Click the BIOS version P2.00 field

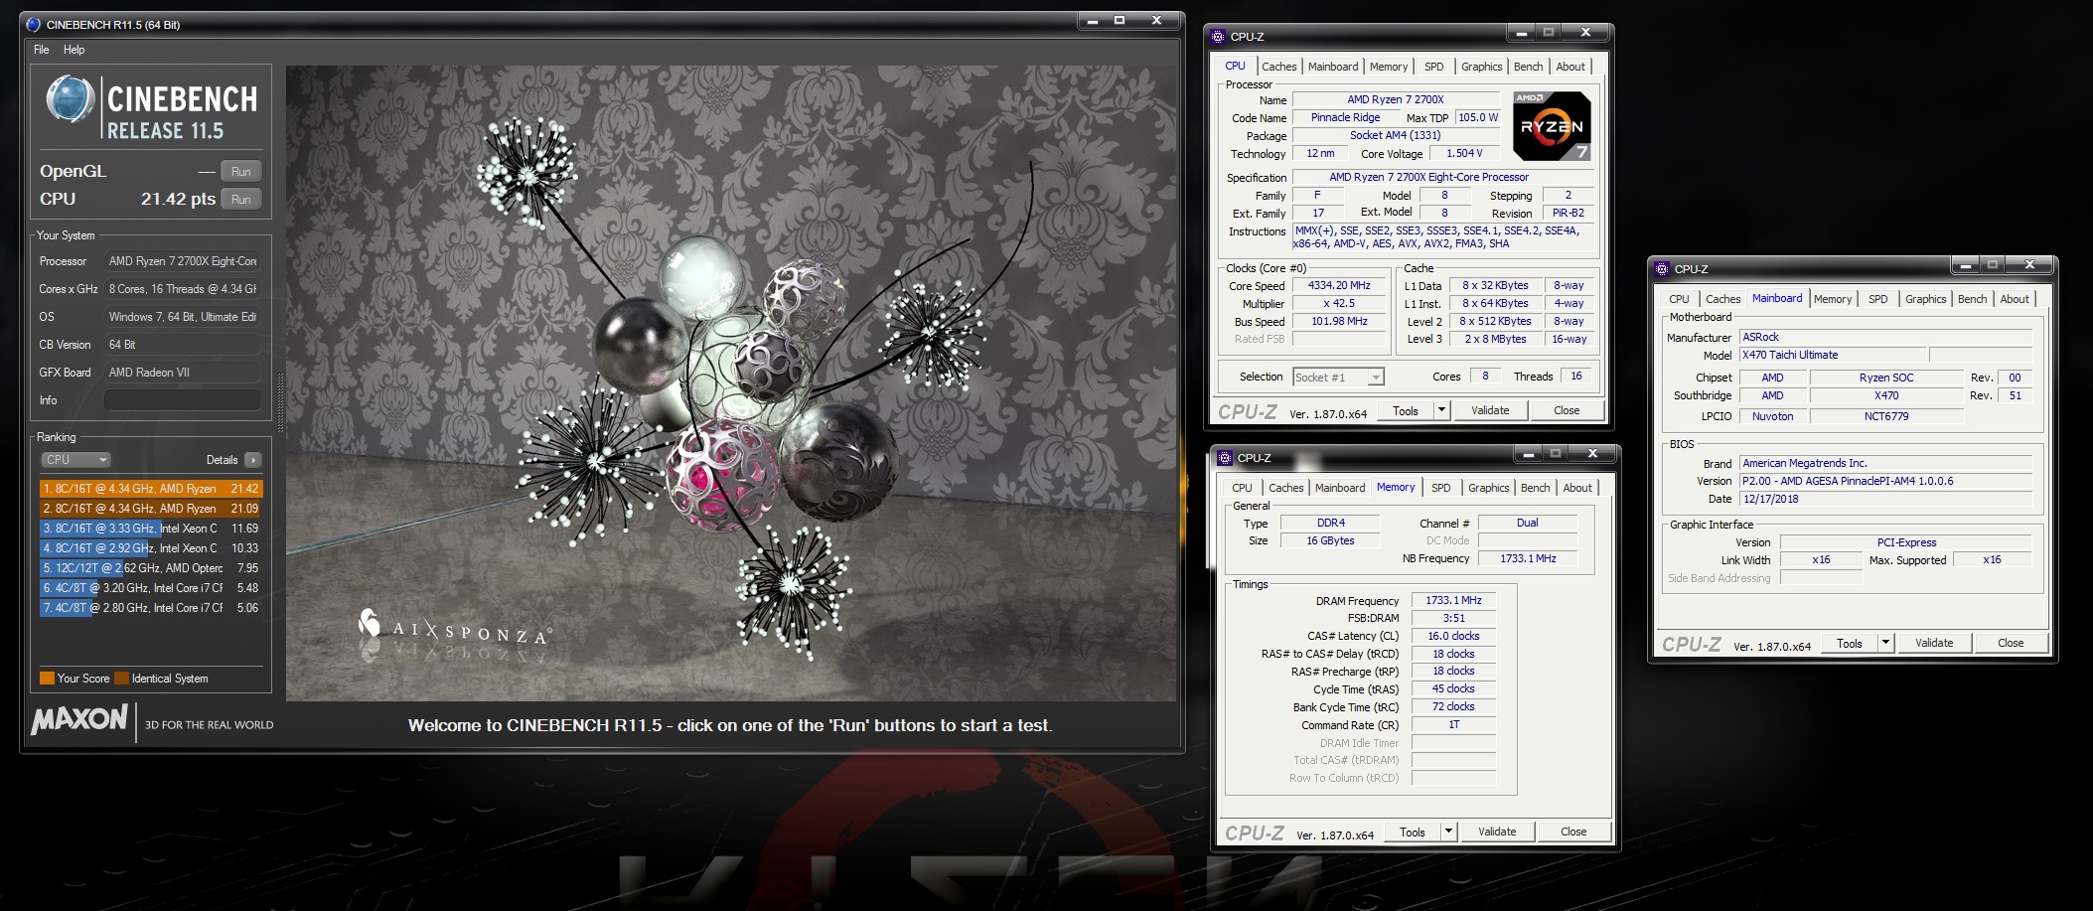click(x=1884, y=481)
